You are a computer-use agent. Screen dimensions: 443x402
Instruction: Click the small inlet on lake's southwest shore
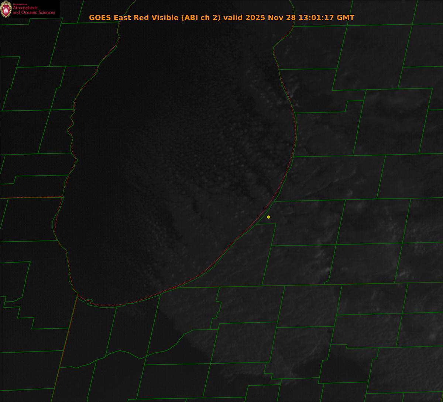[89, 302]
